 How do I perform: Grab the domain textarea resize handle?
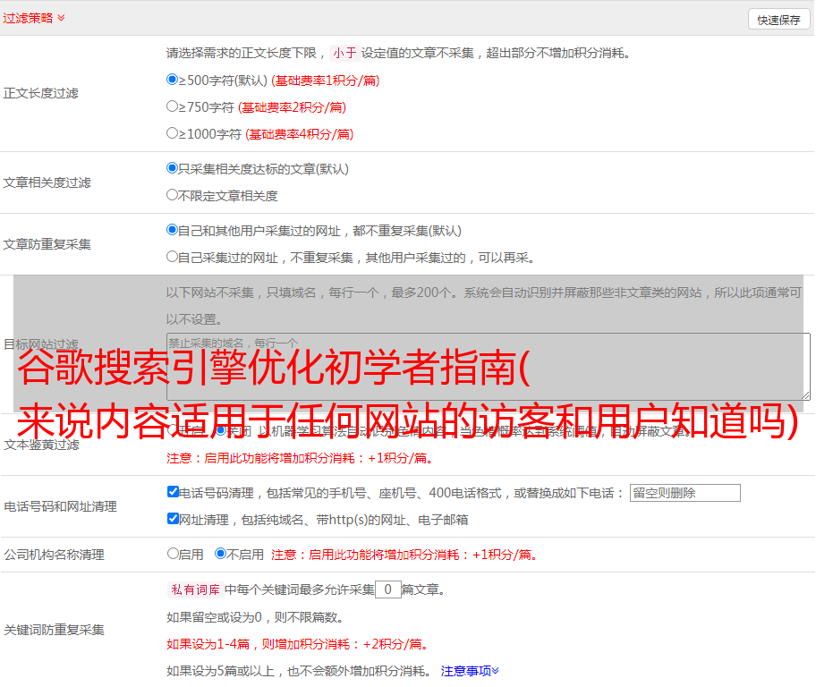805,394
